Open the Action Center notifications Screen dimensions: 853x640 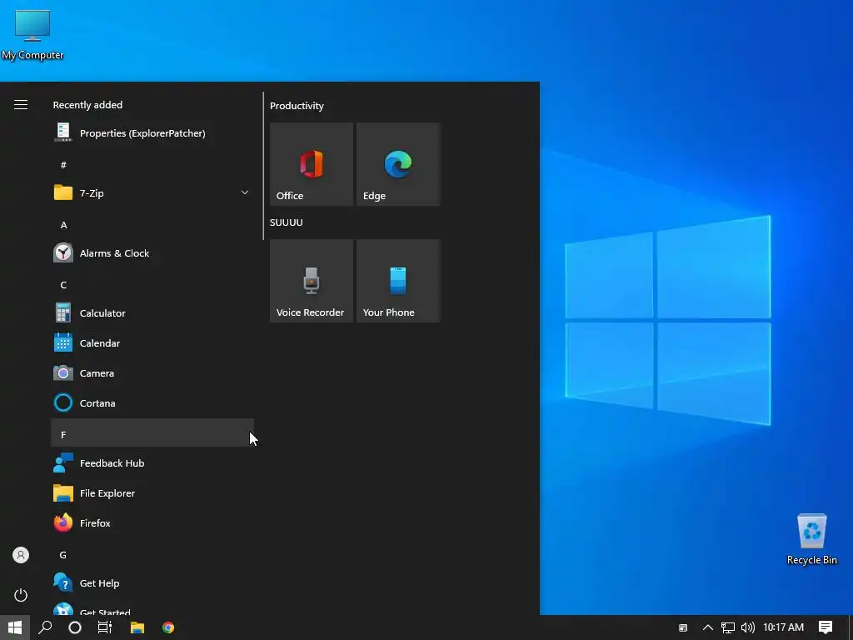[826, 627]
